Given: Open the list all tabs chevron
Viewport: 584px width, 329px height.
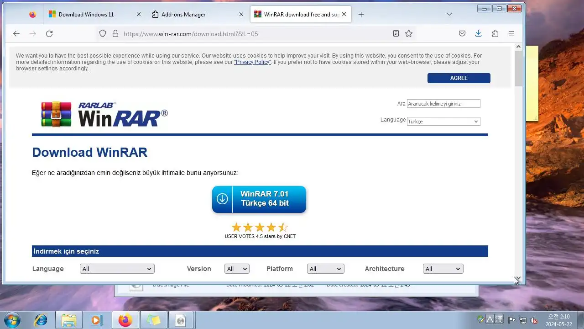Looking at the screenshot, I should point(449,15).
